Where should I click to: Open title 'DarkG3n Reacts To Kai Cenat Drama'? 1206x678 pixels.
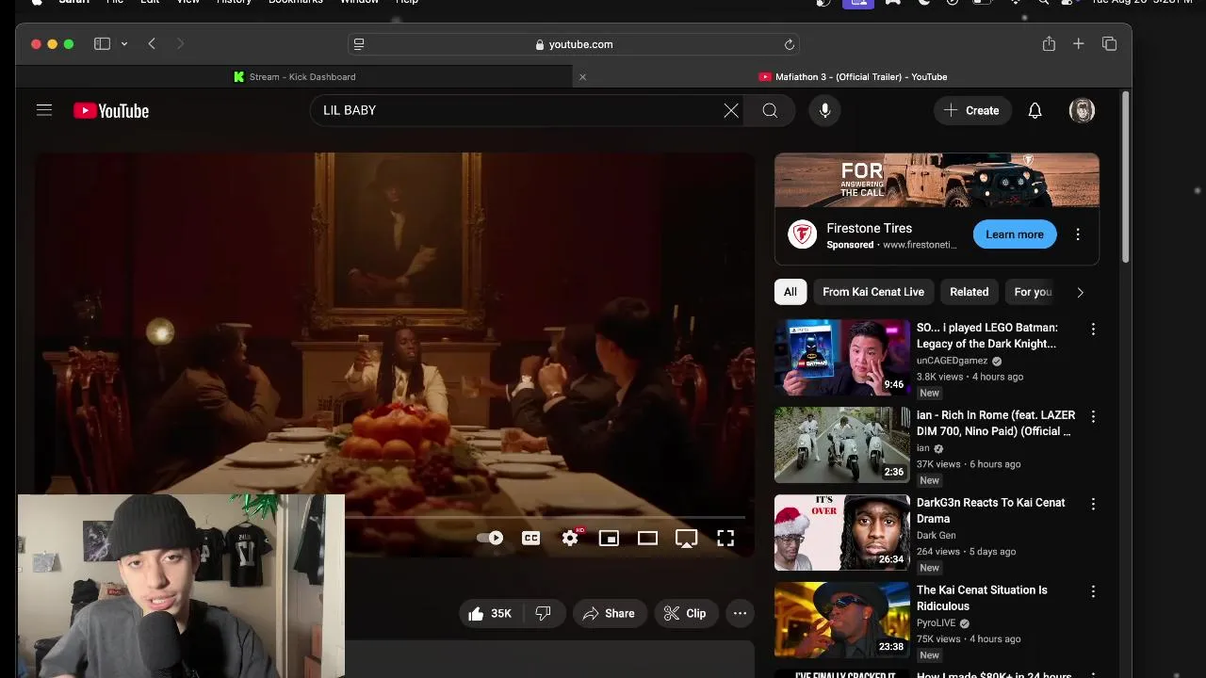coord(990,510)
